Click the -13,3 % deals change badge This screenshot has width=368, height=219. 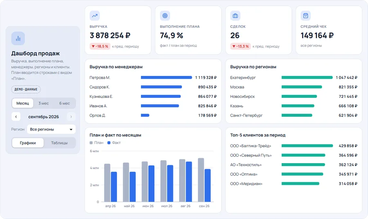click(x=240, y=46)
